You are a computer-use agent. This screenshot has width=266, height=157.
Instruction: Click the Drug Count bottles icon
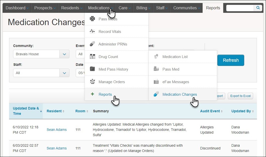(x=92, y=57)
